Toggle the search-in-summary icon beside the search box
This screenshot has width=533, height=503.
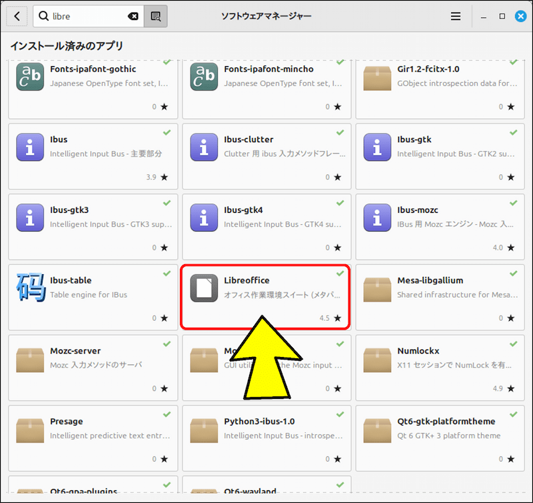[x=155, y=15]
